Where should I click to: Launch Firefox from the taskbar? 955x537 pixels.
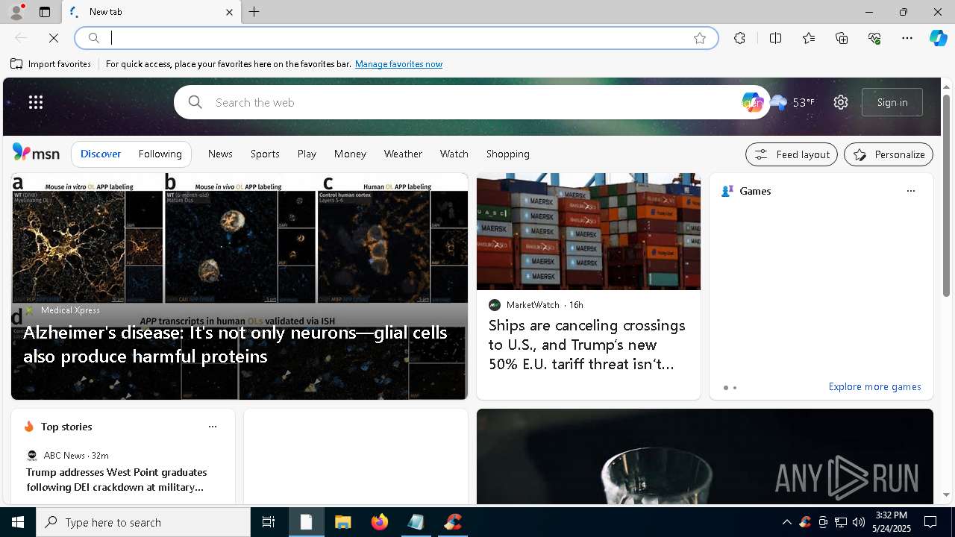[x=380, y=522]
